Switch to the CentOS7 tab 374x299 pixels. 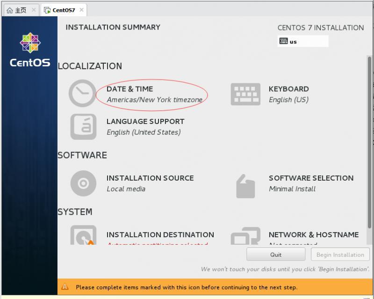tap(64, 10)
